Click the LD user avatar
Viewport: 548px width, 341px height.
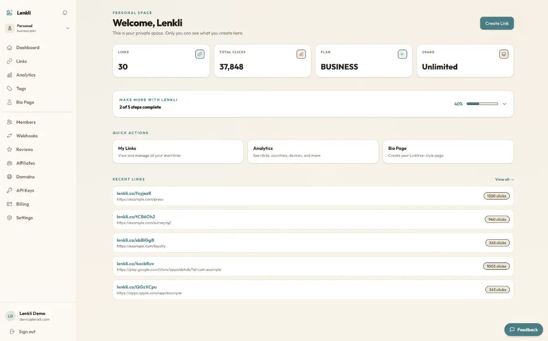[x=11, y=316]
